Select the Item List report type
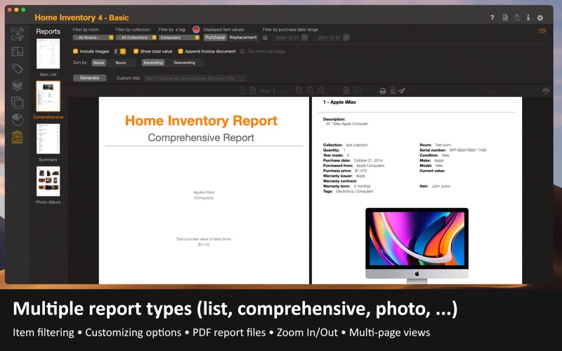Image resolution: width=562 pixels, height=351 pixels. click(x=48, y=54)
